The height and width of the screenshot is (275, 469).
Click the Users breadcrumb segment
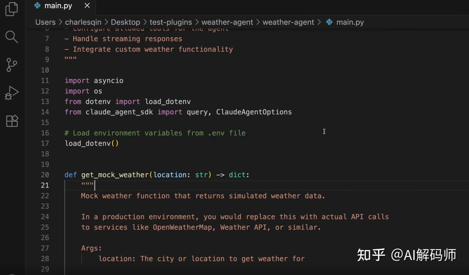(45, 22)
